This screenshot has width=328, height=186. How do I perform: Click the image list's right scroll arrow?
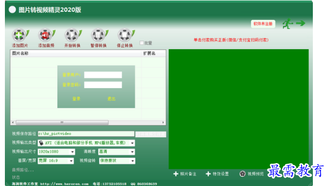pos(163,123)
